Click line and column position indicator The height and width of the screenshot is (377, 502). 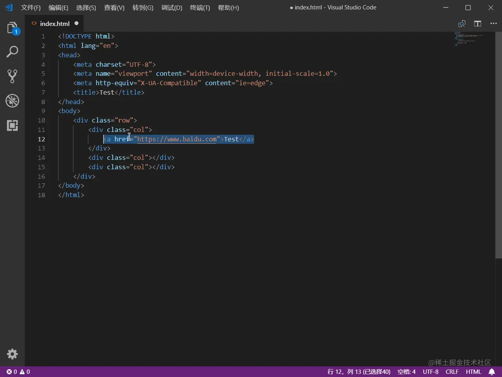click(x=359, y=372)
